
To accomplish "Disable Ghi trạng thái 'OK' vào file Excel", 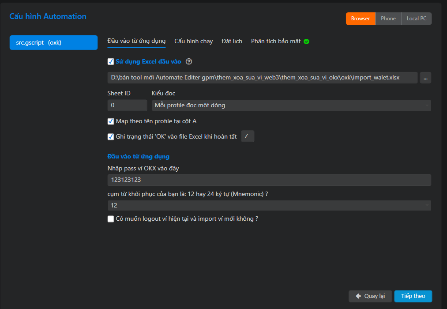I will (x=111, y=136).
